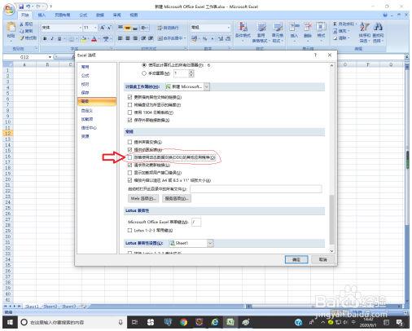The width and height of the screenshot is (412, 331).
Task: Click Save icon in quick access toolbar
Action: [x=21, y=7]
